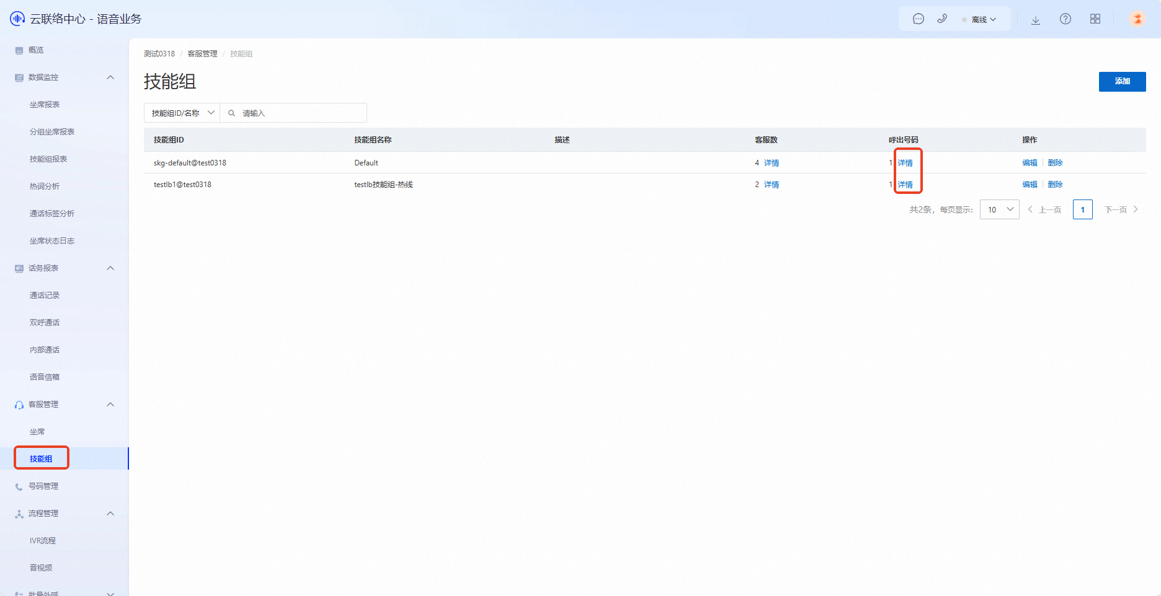Screen dimensions: 1161x596
Task: Click the user avatar in top right
Action: 1137,19
